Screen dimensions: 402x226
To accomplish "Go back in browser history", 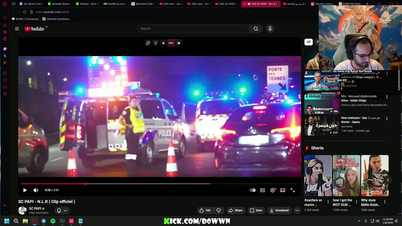I will tap(13, 12).
